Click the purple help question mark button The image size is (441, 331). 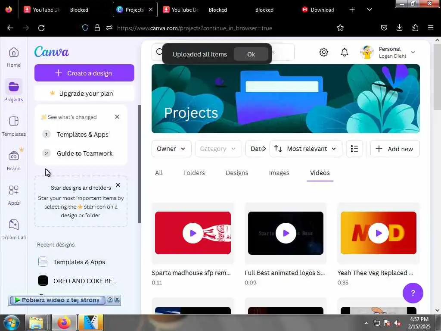[x=413, y=293]
